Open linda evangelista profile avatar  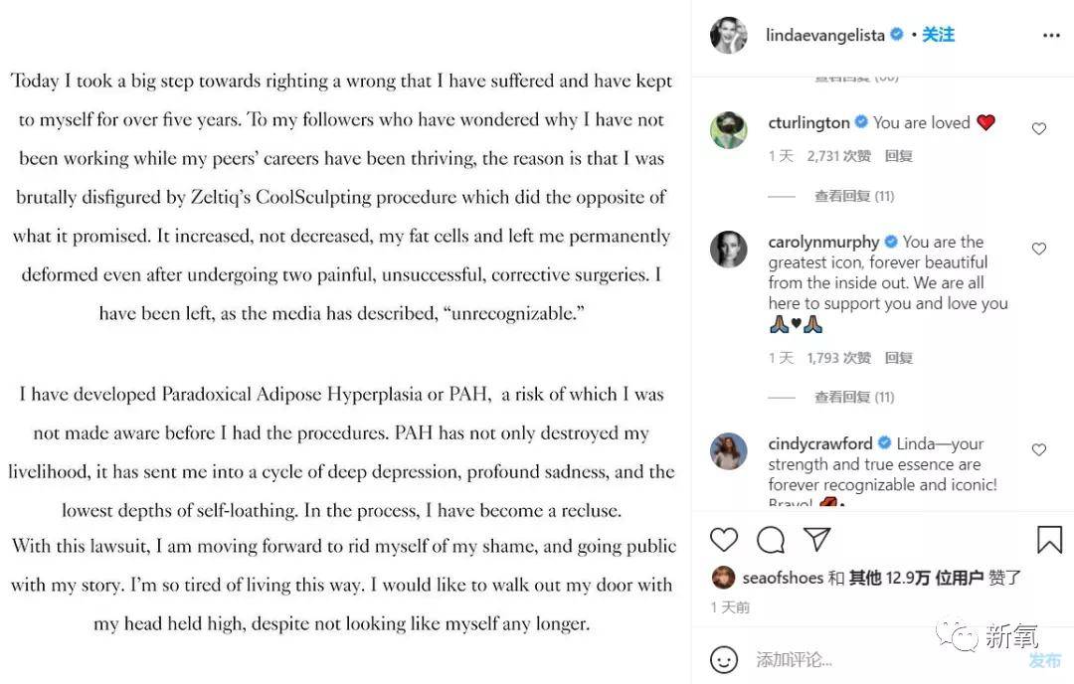(728, 36)
